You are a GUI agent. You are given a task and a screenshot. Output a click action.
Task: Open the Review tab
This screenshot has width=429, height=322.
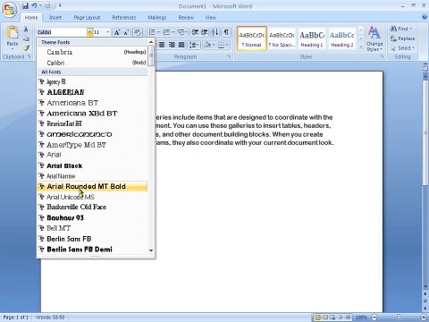click(186, 18)
